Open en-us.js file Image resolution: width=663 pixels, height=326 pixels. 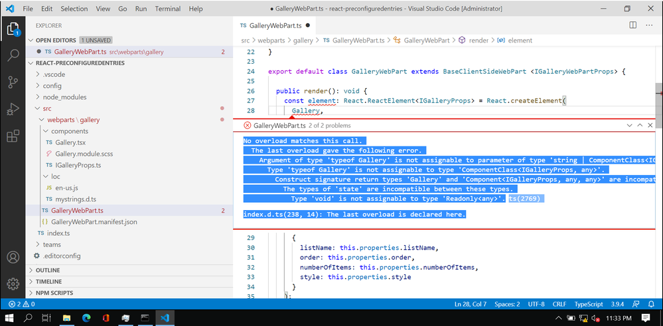[129, 188]
